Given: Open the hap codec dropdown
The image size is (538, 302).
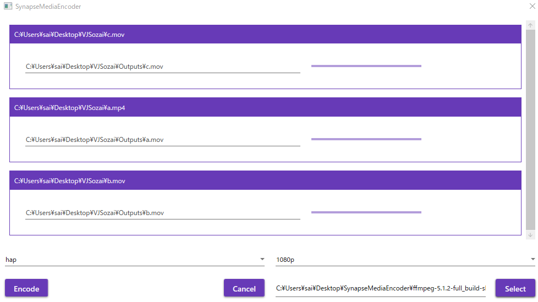Looking at the screenshot, I should coord(135,259).
